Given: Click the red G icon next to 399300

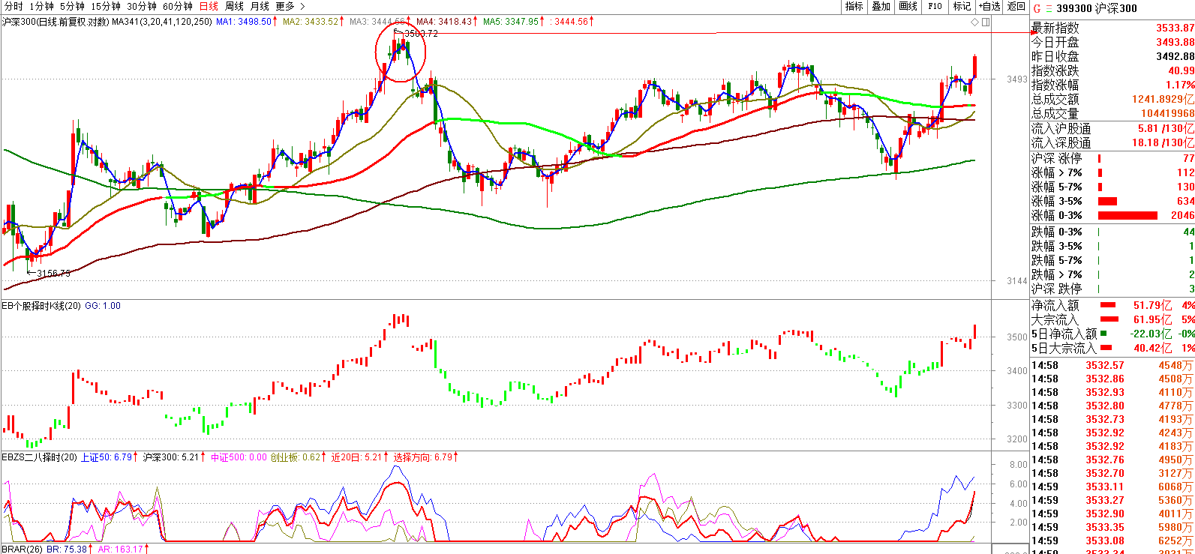Looking at the screenshot, I should pos(1037,8).
